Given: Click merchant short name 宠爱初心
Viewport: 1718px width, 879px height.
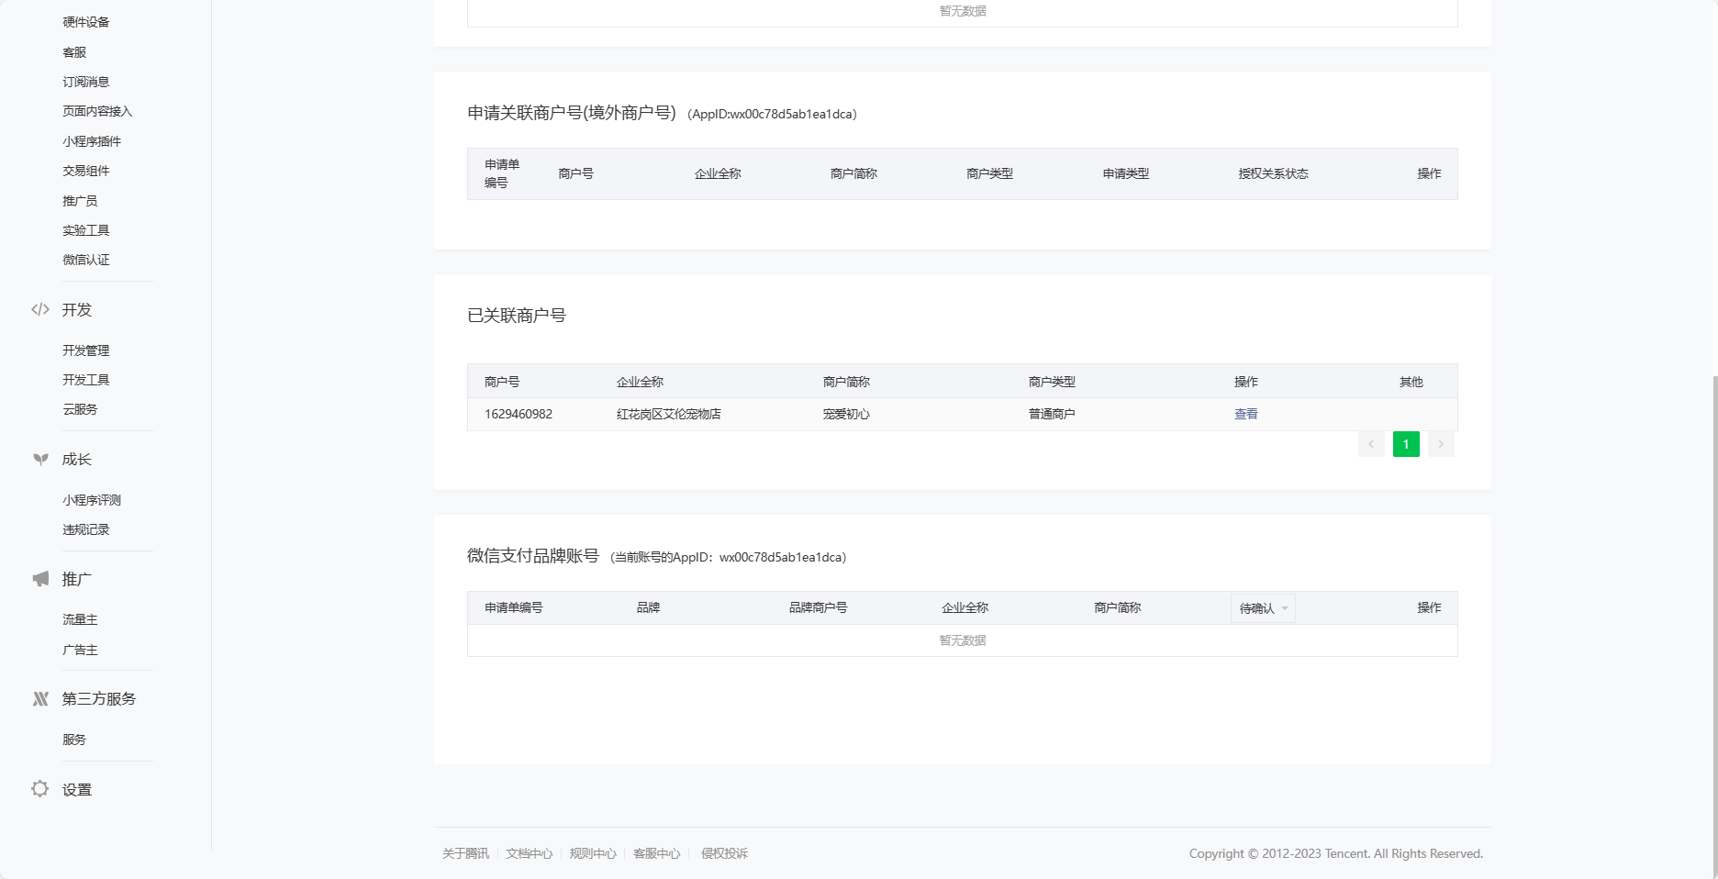Looking at the screenshot, I should 846,414.
